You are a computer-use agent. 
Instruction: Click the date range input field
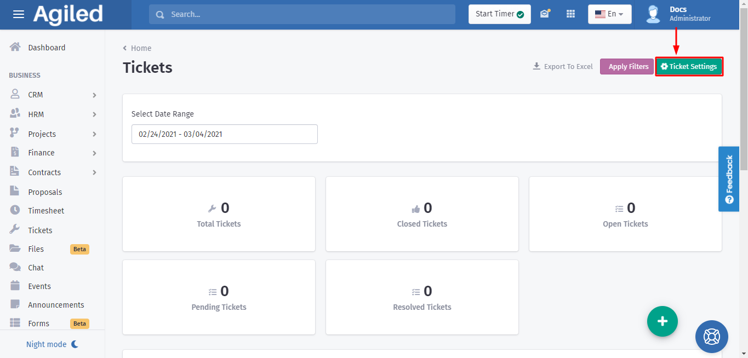pos(224,134)
